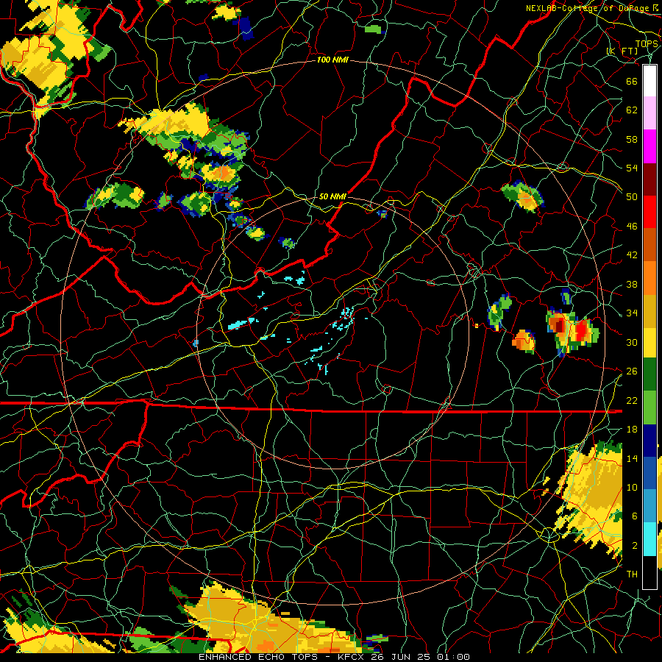The height and width of the screenshot is (662, 662).
Task: Click the 'KFCX' radar site identifier
Action: pyautogui.click(x=352, y=657)
